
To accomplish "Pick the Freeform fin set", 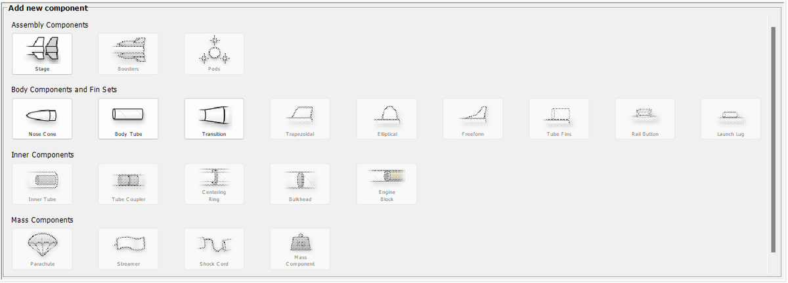I will click(473, 119).
